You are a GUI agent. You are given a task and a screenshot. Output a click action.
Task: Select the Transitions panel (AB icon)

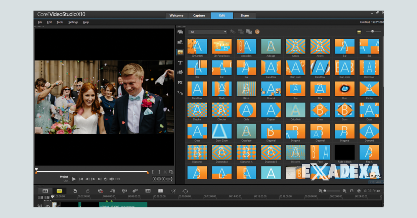(180, 52)
